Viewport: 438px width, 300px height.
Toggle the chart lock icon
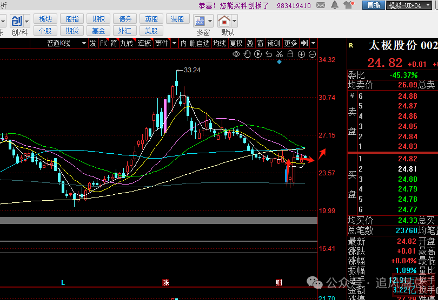290,54
